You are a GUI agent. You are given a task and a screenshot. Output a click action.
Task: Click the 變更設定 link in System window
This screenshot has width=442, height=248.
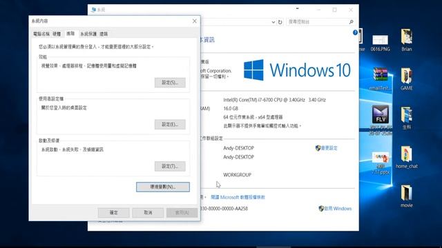point(329,148)
